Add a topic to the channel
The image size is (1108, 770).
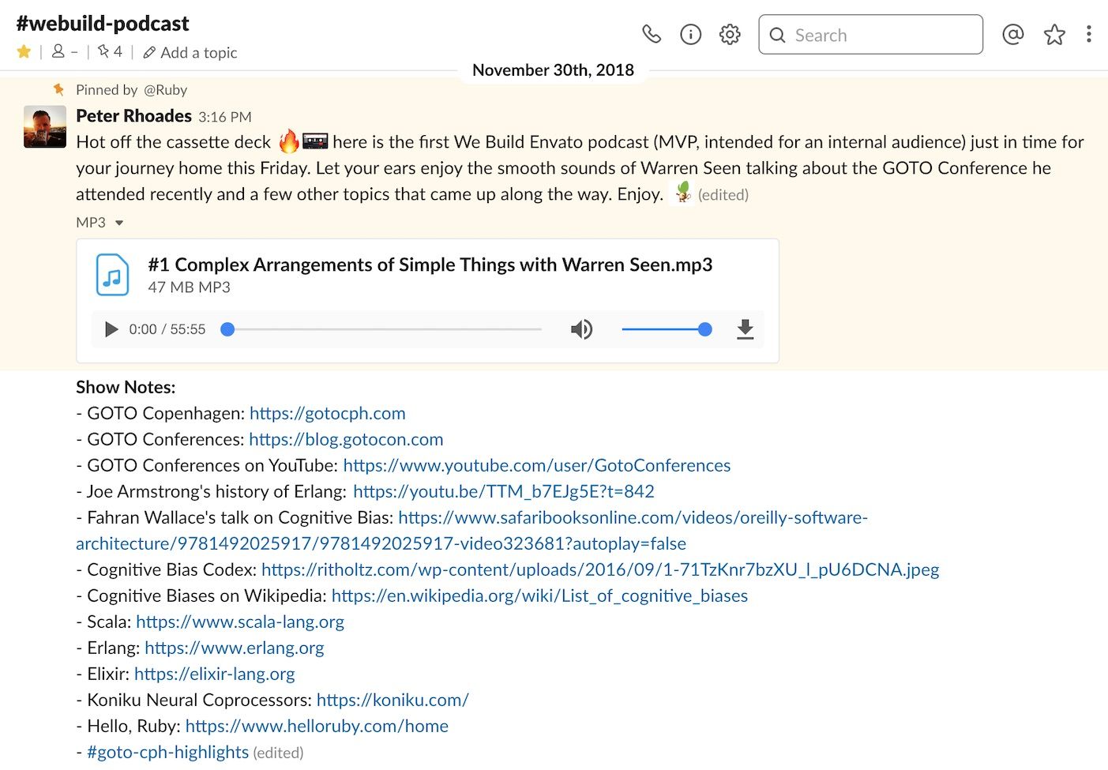tap(190, 53)
